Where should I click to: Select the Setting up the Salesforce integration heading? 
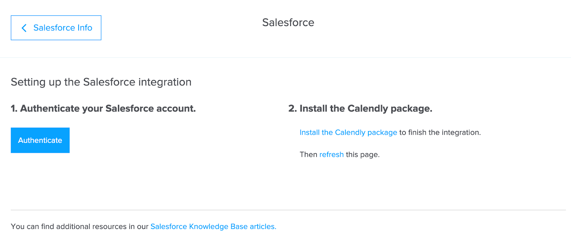[x=101, y=82]
